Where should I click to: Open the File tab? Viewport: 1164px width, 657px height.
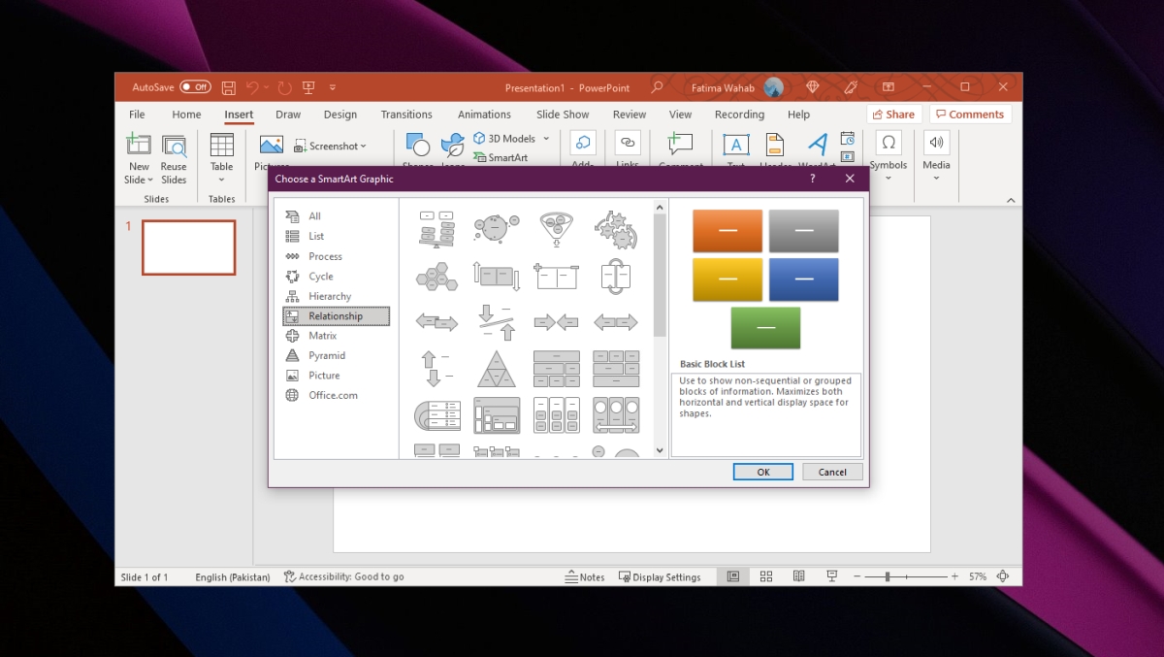[137, 115]
